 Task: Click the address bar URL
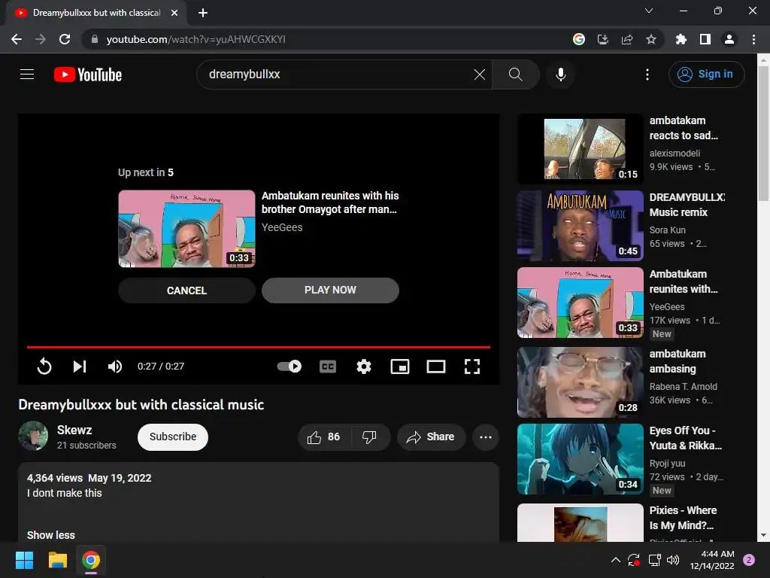[196, 39]
